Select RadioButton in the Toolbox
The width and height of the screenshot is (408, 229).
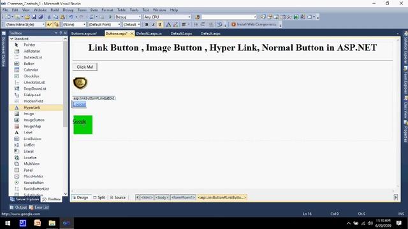click(x=36, y=183)
